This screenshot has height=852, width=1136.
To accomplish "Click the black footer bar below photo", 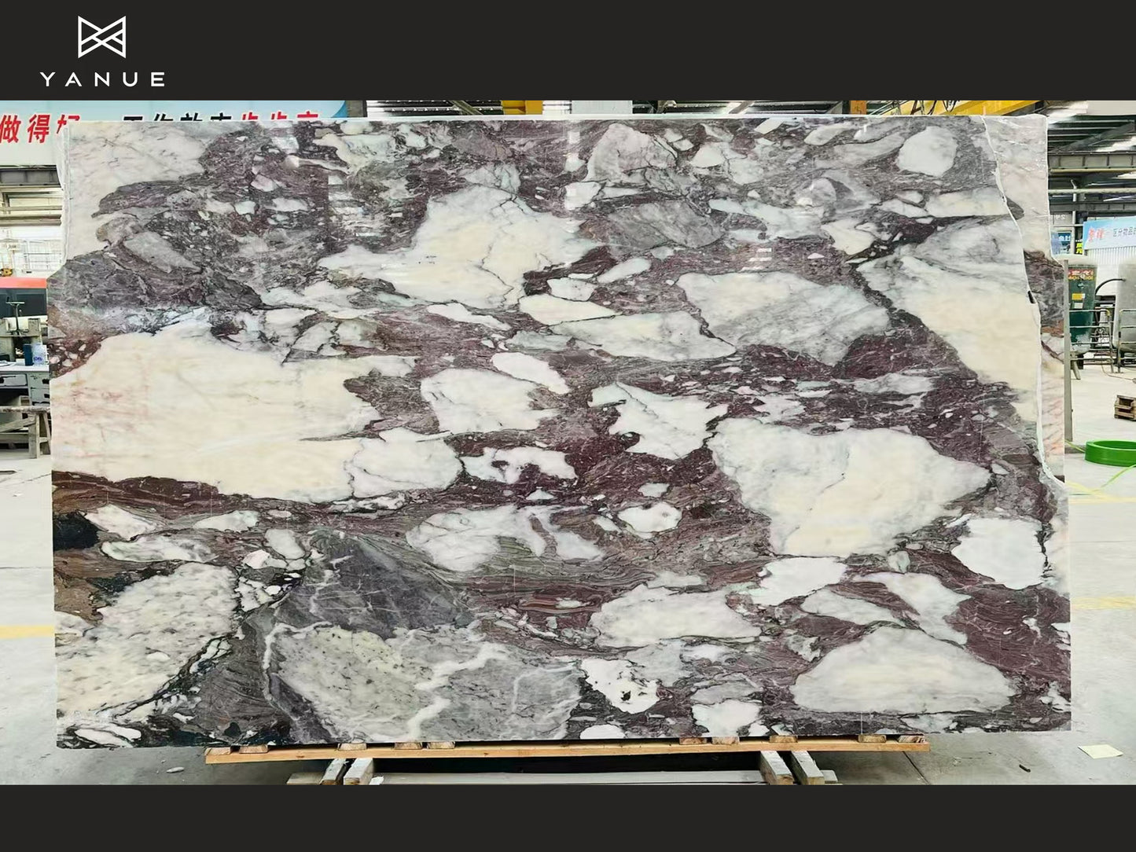I will point(566,817).
